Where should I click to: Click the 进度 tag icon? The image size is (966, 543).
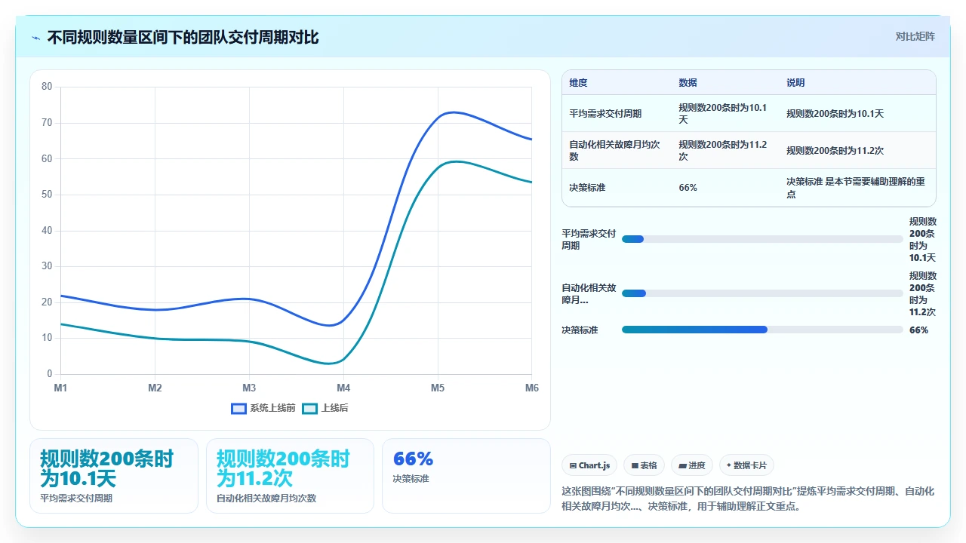[x=682, y=465]
